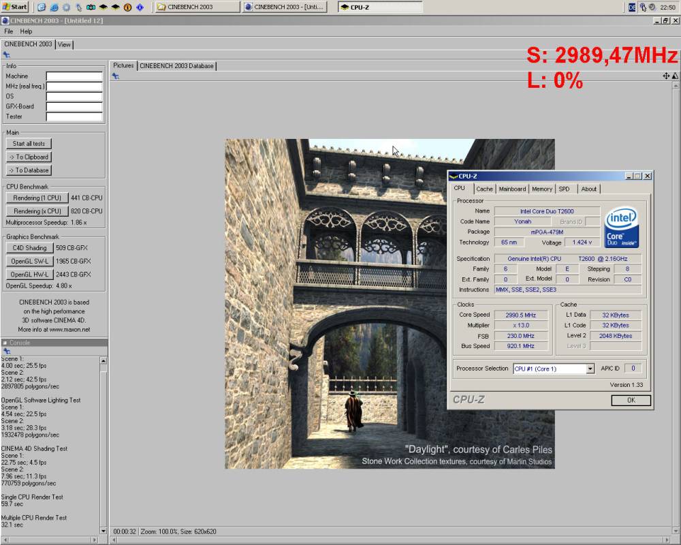Click picture view vertical scrollbar up arrow

(x=676, y=86)
